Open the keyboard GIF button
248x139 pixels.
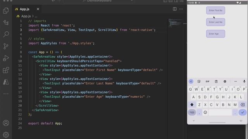coord(208,81)
